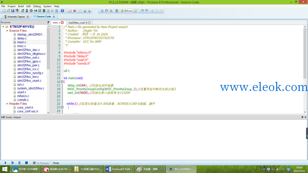This screenshot has height=173, width=308.
Task: Click the project tree vertical scrollbar
Action: click(x=48, y=49)
